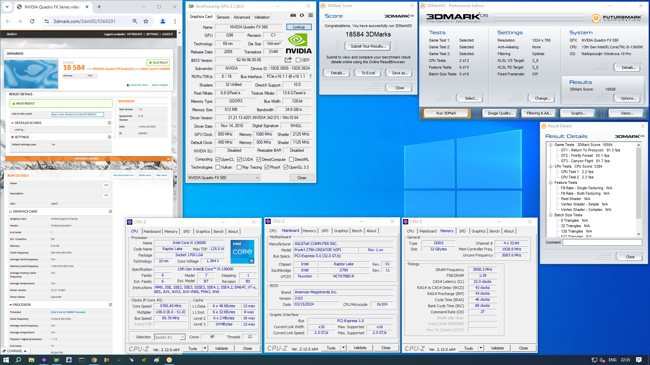Toggle the UEFI checkbox in GPU-Z

click(x=298, y=60)
